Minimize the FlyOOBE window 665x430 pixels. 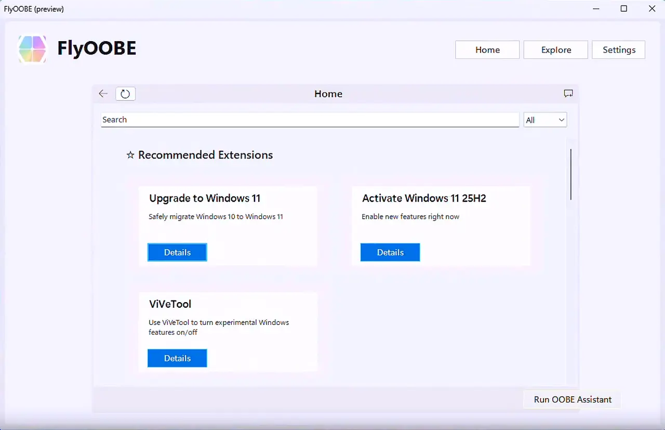(596, 9)
